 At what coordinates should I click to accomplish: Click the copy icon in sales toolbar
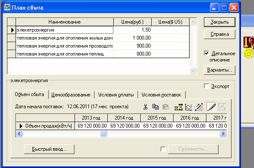pyautogui.click(x=155, y=107)
